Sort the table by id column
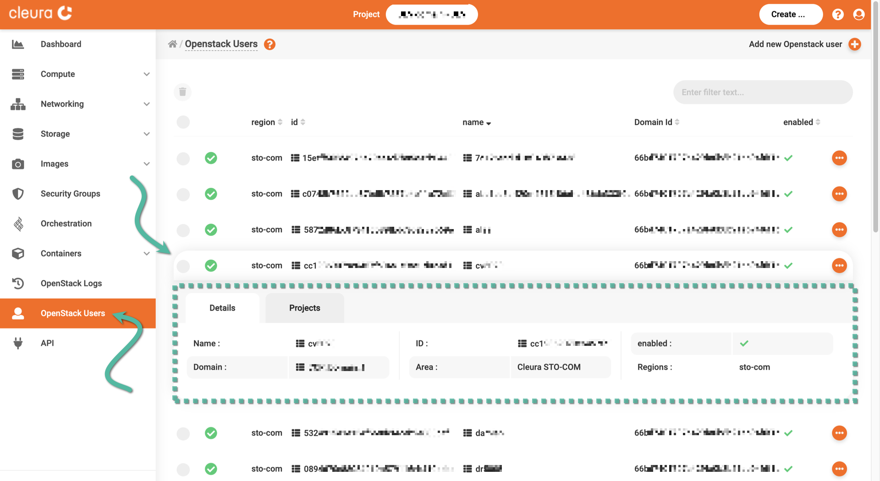880x481 pixels. [298, 122]
